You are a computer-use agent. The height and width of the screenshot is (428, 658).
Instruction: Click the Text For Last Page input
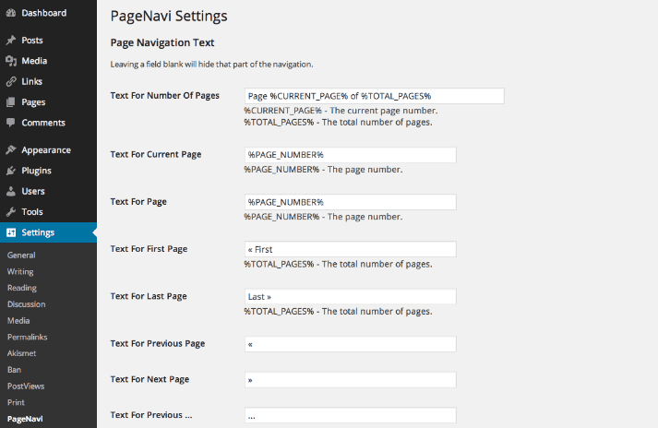point(351,297)
